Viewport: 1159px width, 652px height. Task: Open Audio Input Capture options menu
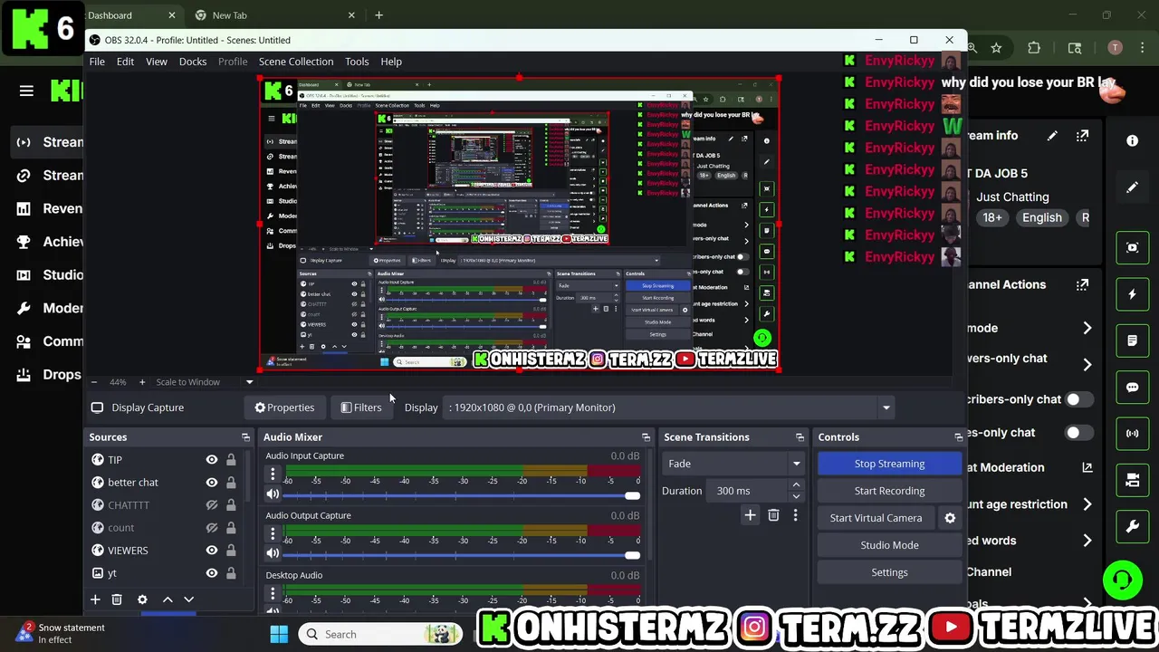273,474
